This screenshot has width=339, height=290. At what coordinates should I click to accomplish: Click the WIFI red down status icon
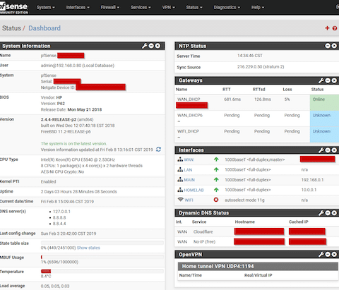(216, 200)
